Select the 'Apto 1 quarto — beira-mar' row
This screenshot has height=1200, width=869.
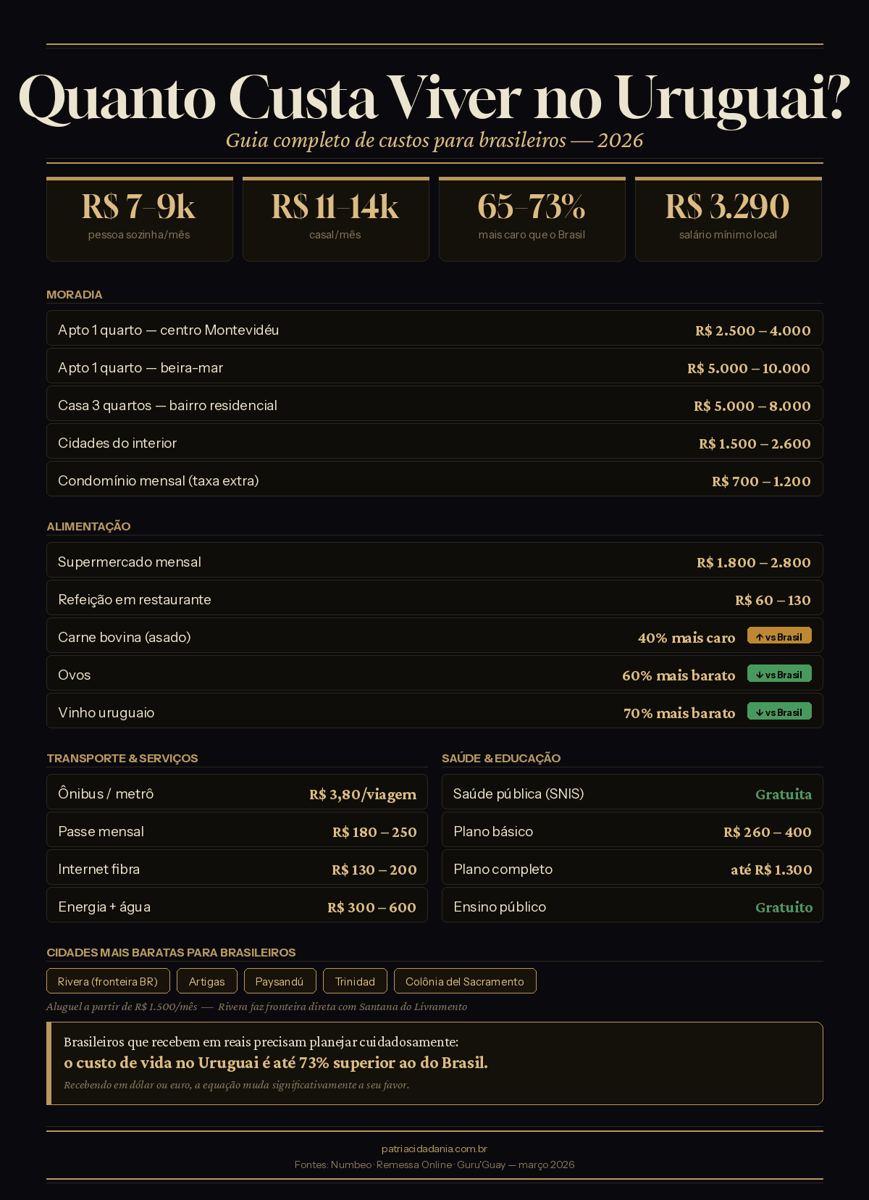coord(434,367)
